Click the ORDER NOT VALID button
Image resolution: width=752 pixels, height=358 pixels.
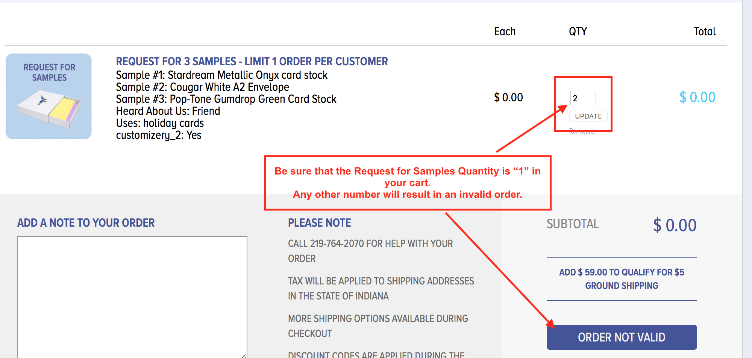[x=621, y=337]
